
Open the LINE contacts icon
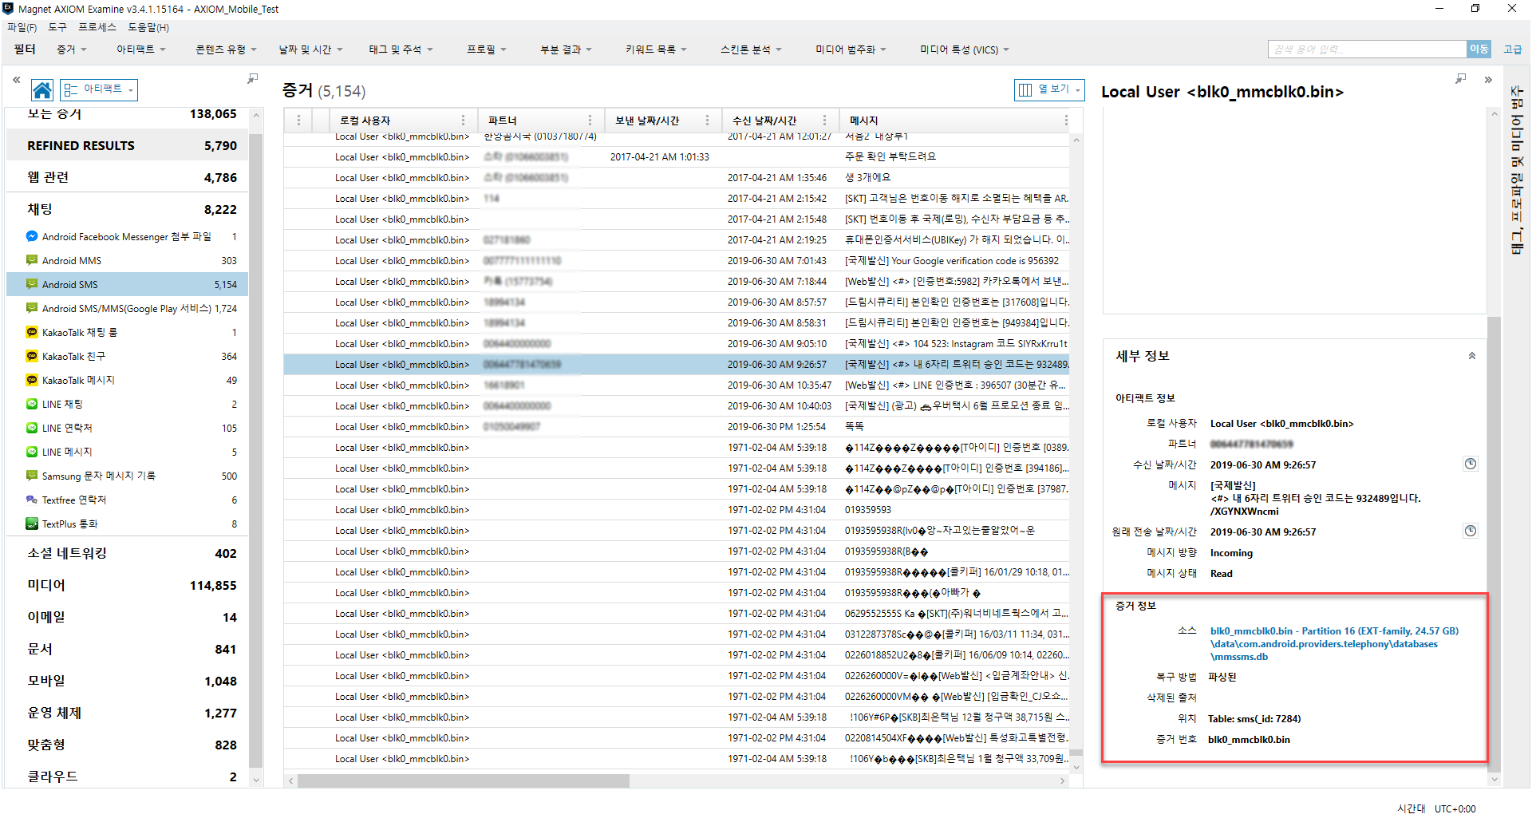click(x=32, y=428)
